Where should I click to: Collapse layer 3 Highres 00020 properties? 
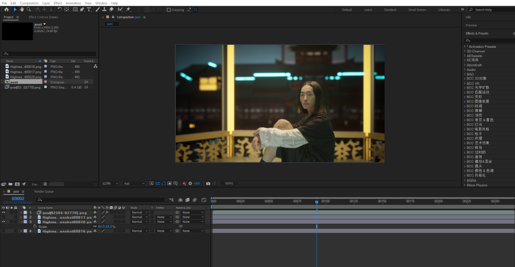[21, 222]
